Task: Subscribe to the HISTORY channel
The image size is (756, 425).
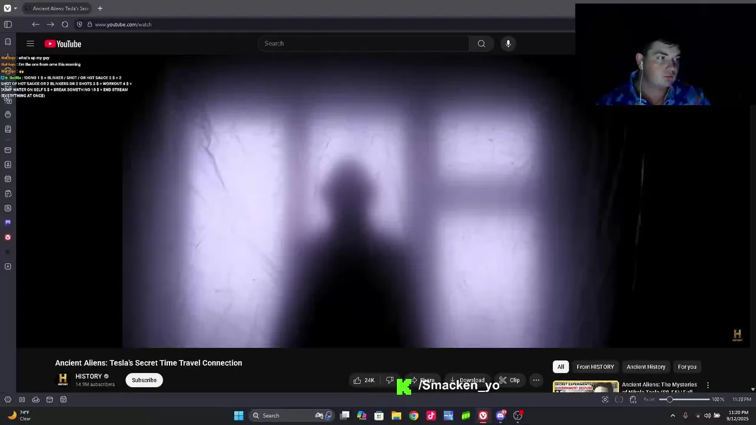Action: click(144, 380)
